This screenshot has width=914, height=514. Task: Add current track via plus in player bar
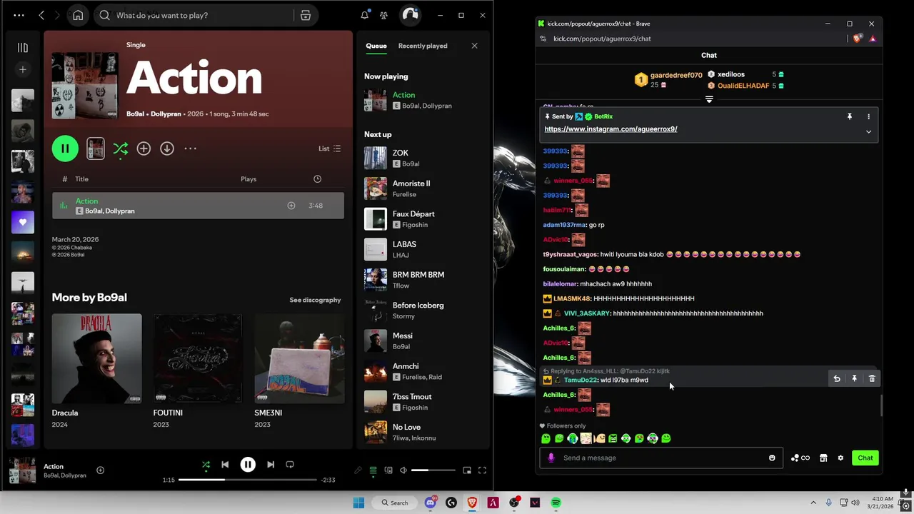click(x=100, y=470)
